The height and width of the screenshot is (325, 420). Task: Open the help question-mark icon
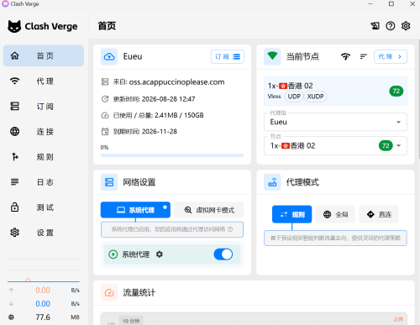click(x=391, y=26)
